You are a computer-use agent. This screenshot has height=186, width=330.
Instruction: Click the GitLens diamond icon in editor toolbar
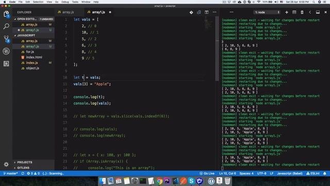click(x=191, y=12)
